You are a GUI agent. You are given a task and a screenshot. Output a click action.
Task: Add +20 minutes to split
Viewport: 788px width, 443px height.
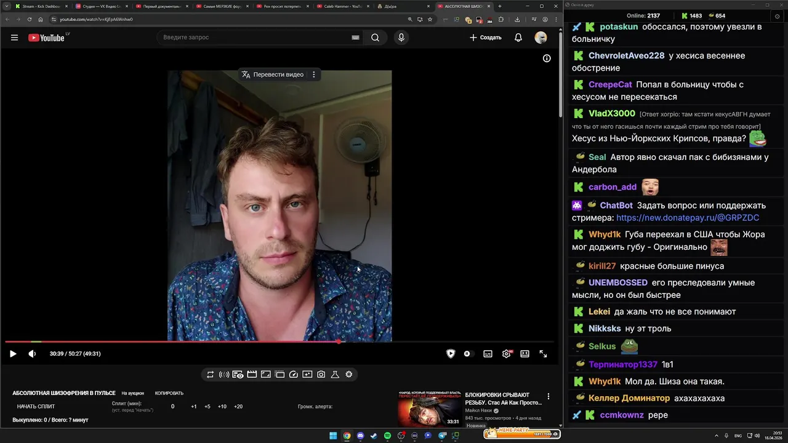tap(238, 406)
